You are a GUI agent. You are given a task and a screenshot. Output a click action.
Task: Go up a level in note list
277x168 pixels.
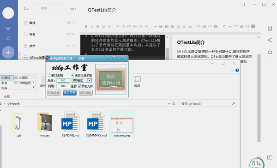click(26, 8)
